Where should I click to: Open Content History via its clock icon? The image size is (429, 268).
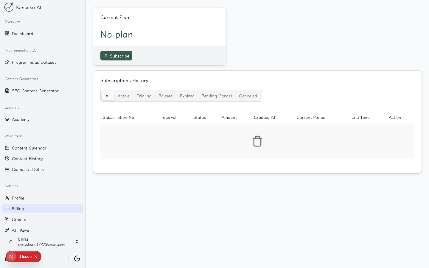coord(7,158)
